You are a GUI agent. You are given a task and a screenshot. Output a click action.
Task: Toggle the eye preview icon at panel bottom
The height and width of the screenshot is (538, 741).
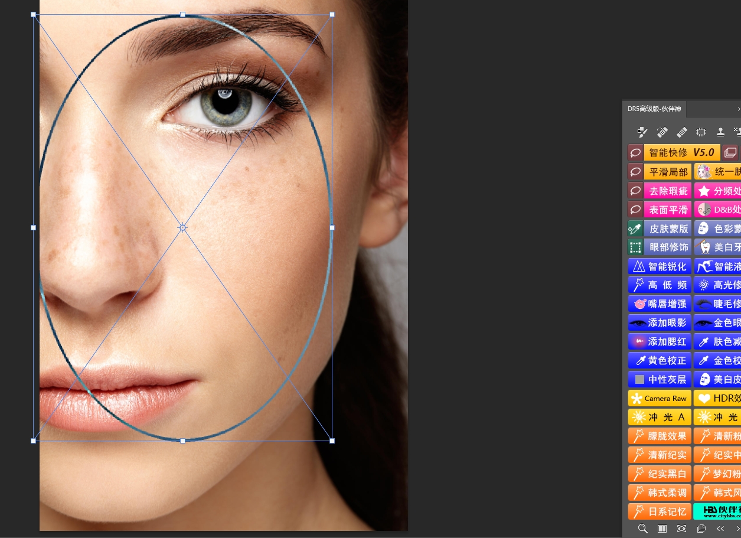point(681,529)
